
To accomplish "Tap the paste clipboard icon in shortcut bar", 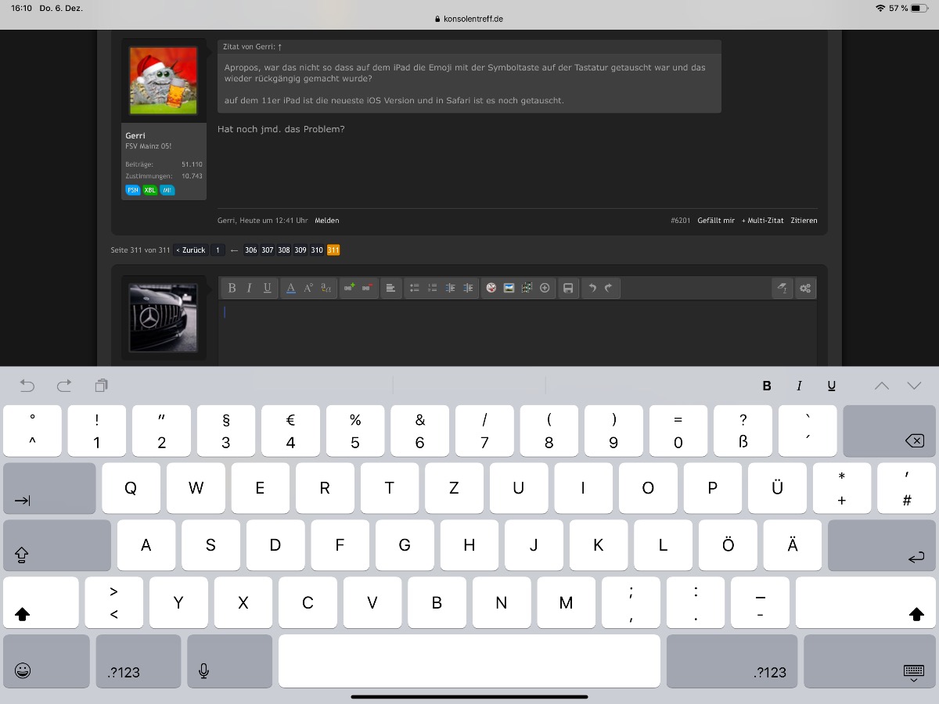I will coord(101,385).
